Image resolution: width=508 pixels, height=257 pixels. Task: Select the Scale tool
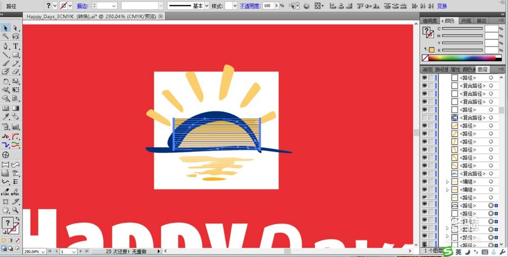tap(16, 81)
